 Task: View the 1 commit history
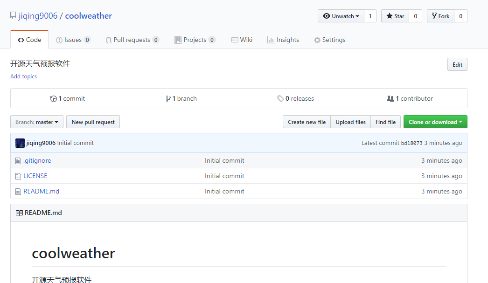68,98
